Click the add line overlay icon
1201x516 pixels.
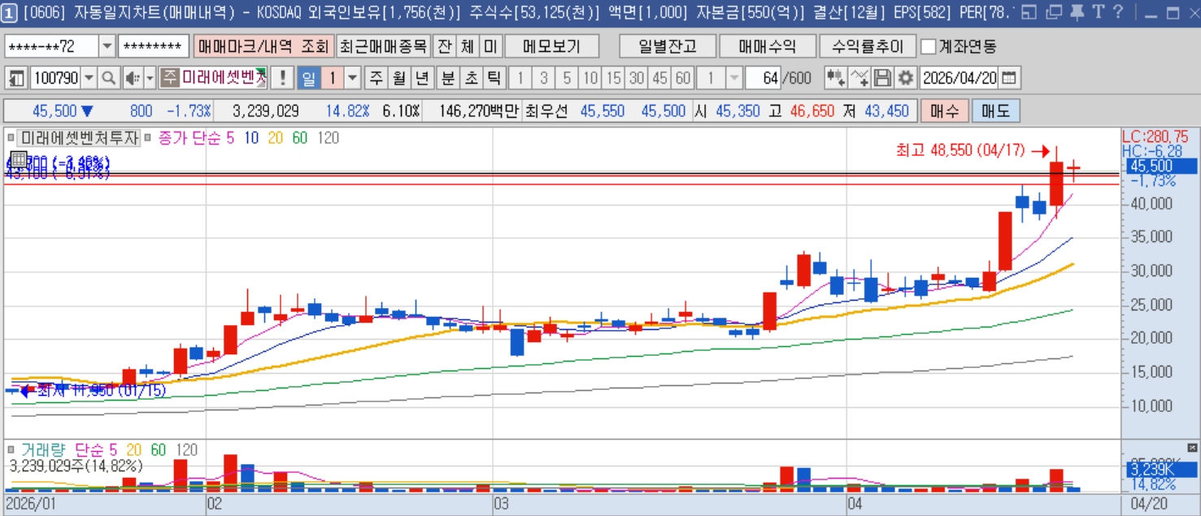click(x=859, y=79)
